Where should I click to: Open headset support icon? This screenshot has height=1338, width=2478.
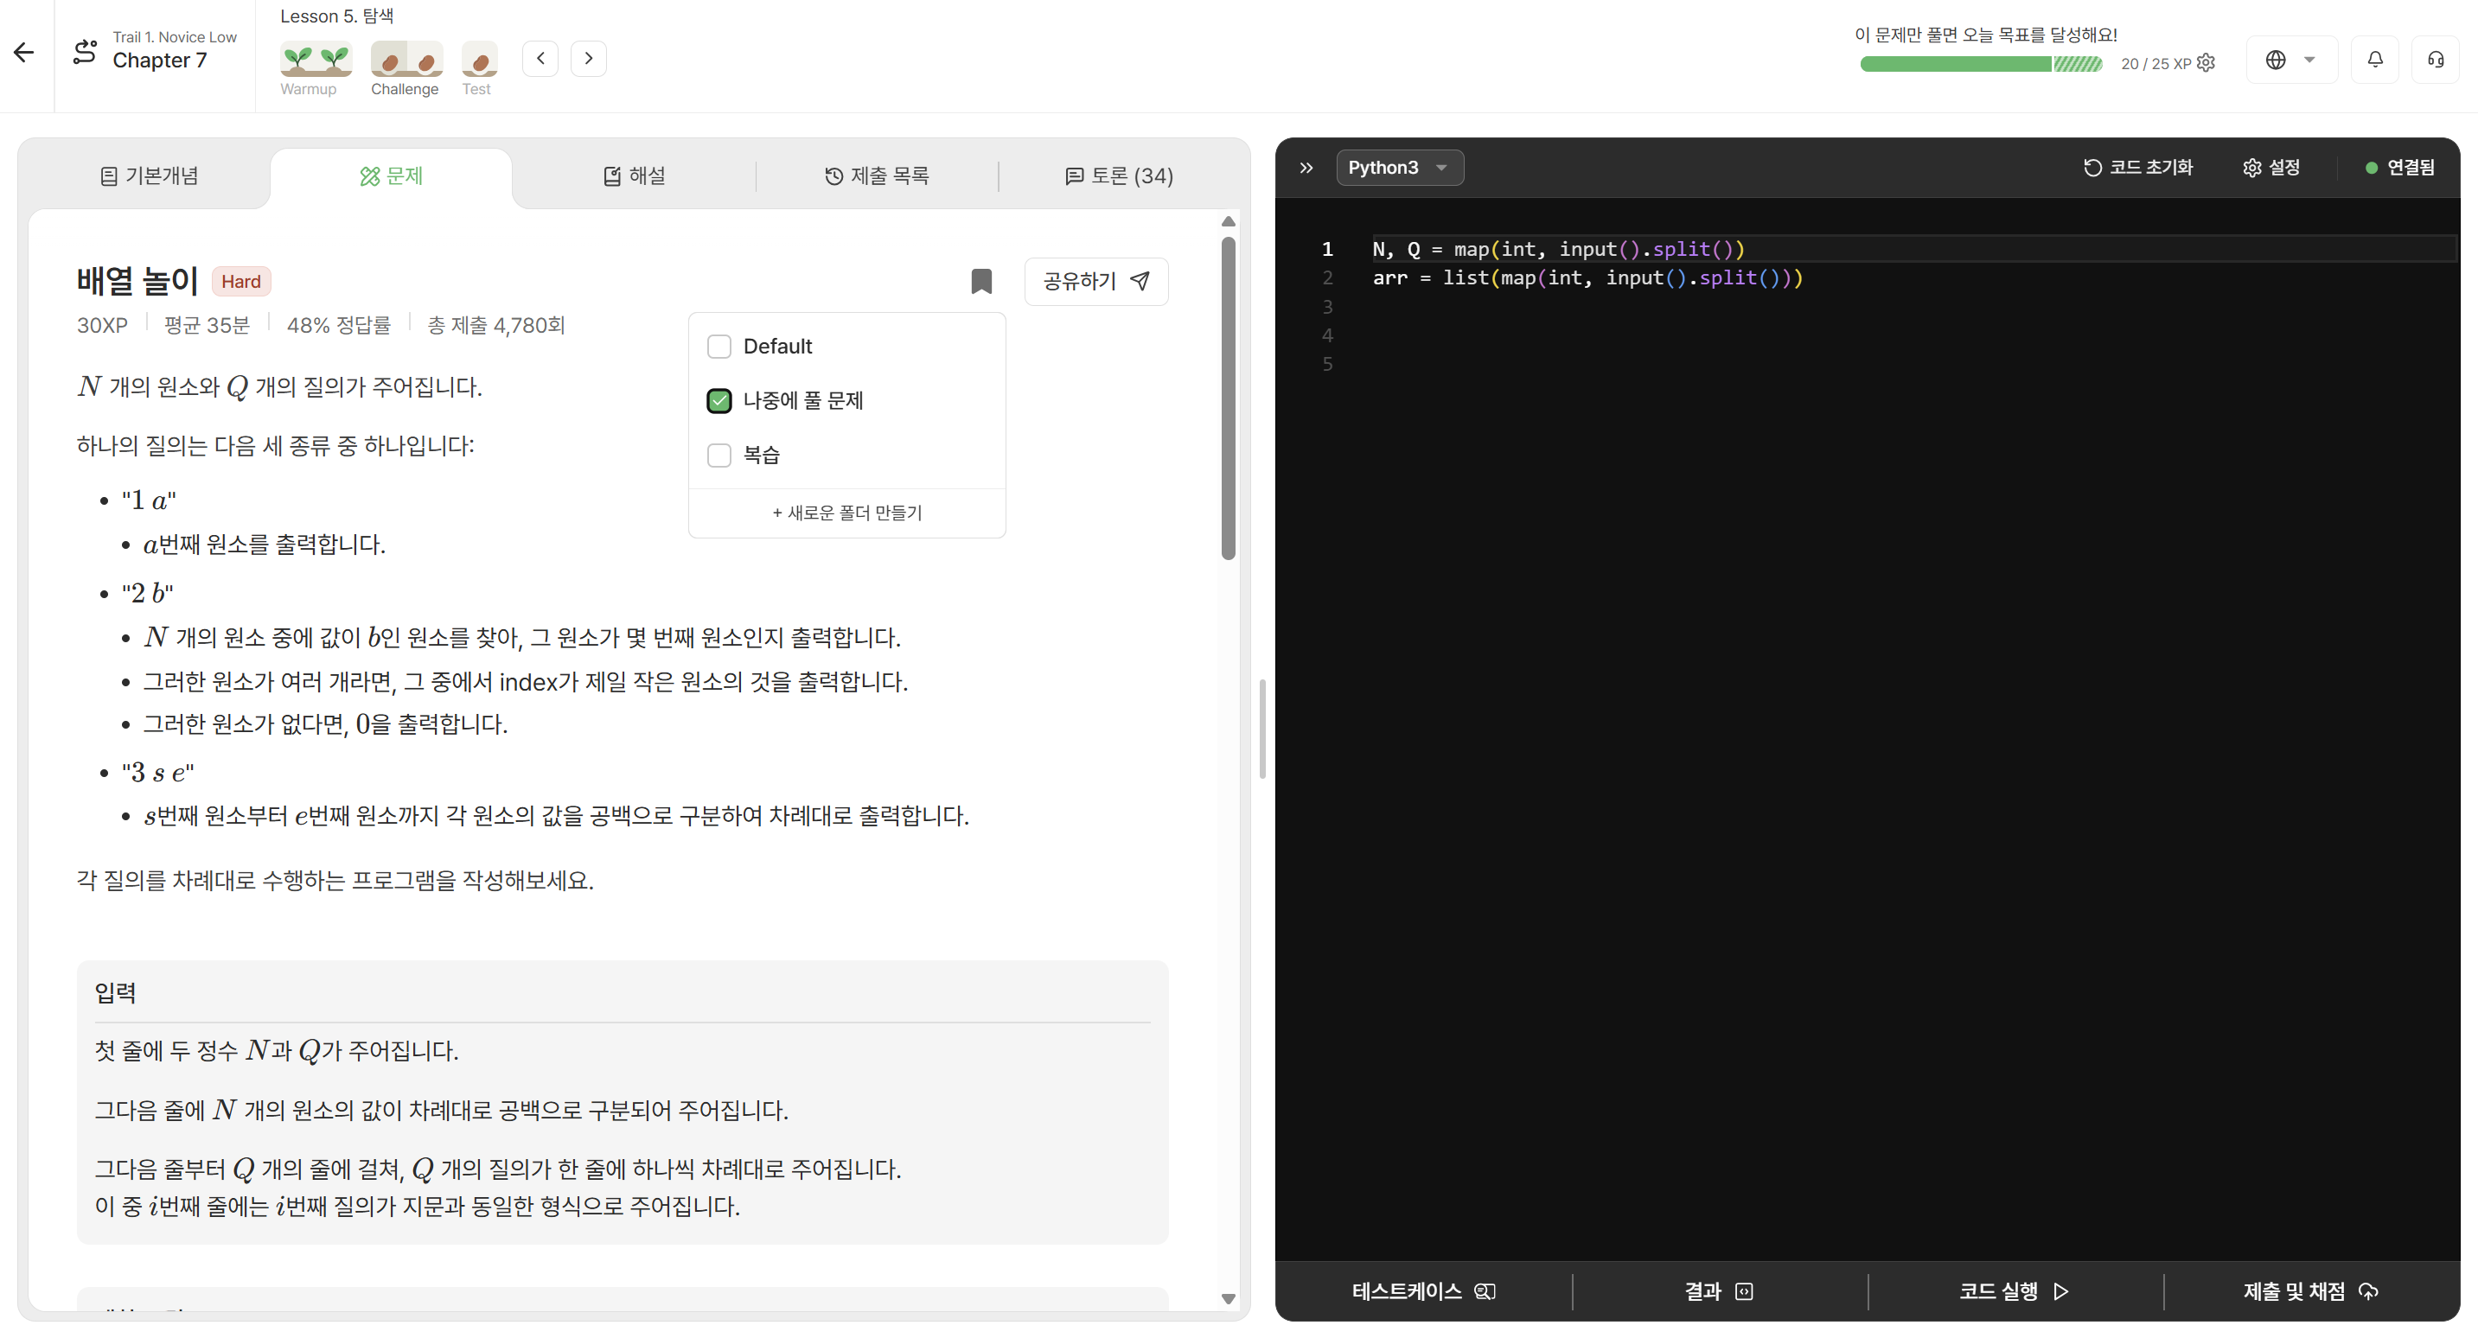pyautogui.click(x=2436, y=60)
